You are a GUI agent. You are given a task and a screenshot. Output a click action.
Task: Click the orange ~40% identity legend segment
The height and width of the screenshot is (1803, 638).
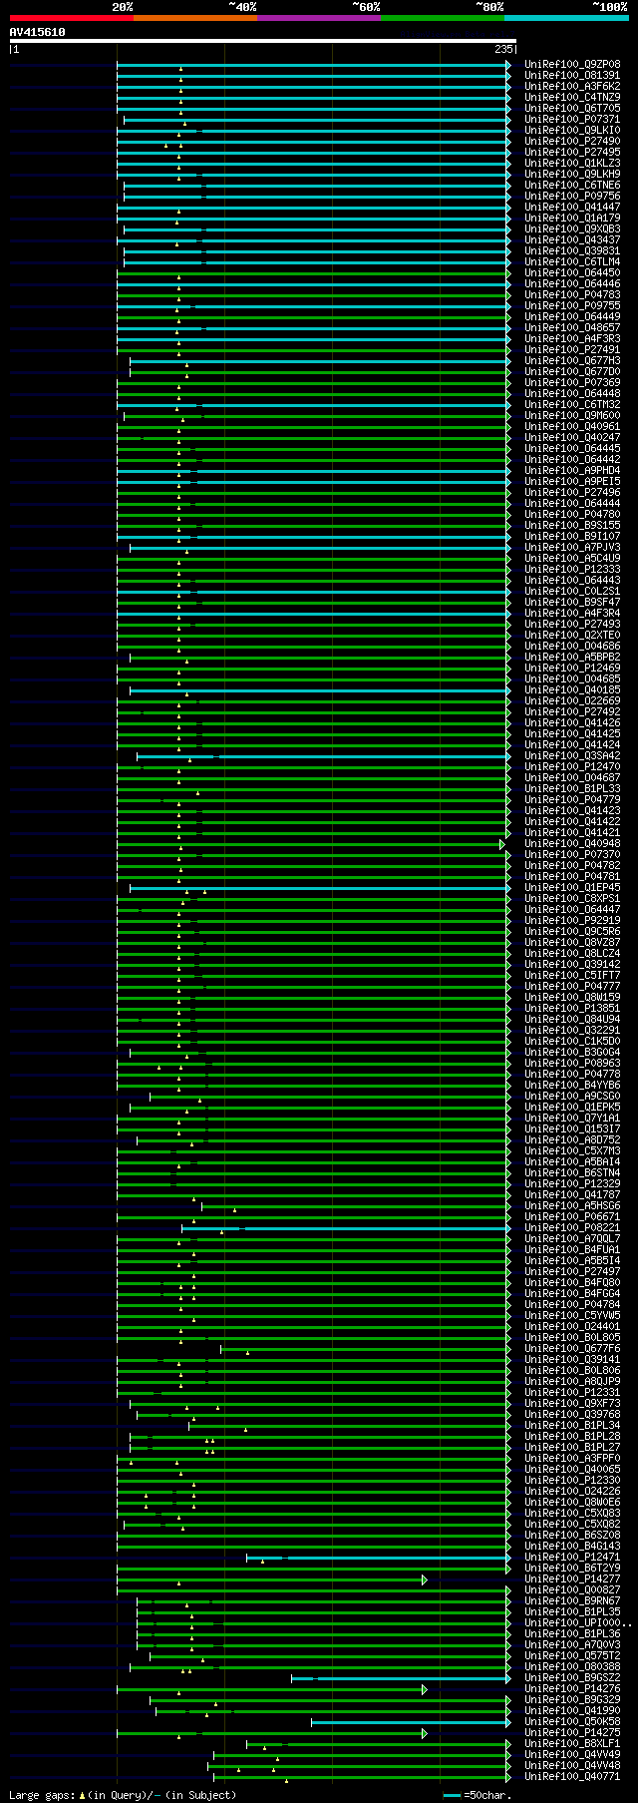point(195,18)
